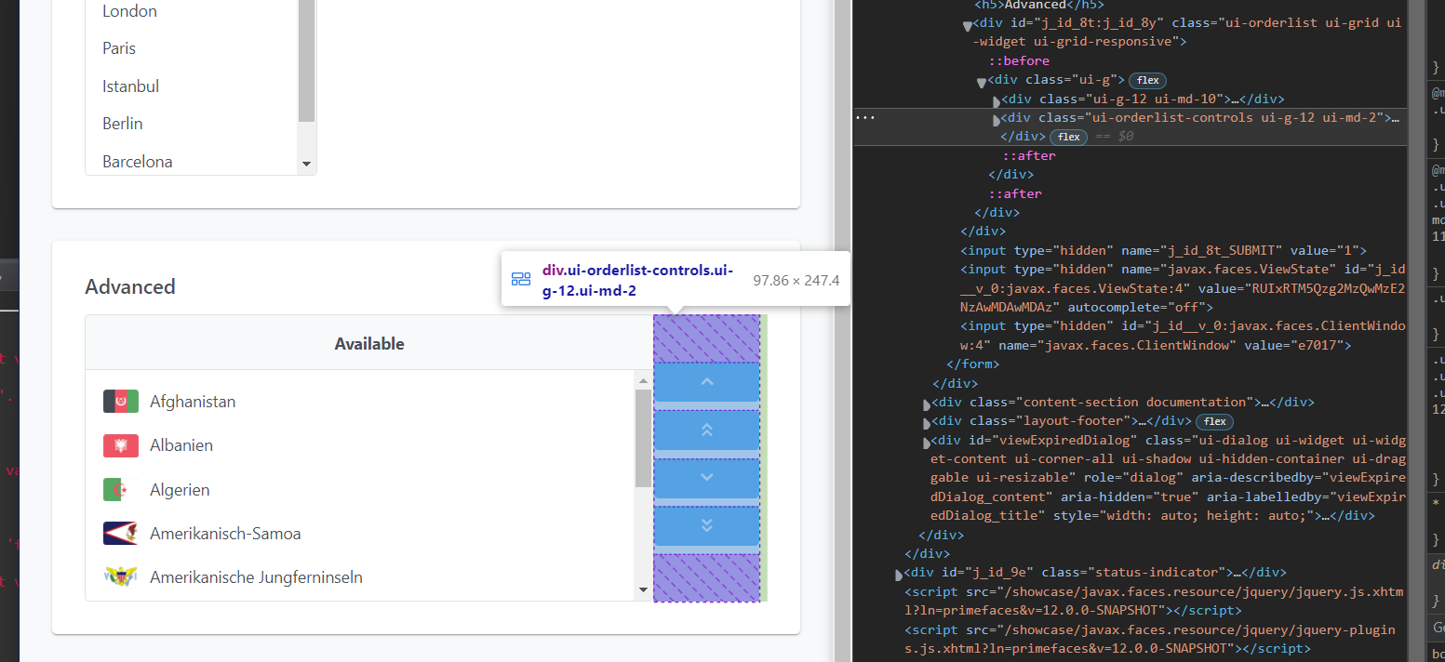Collapse the j_id_8t:j_id_8y orderlist div node
The image size is (1445, 662).
click(x=968, y=26)
